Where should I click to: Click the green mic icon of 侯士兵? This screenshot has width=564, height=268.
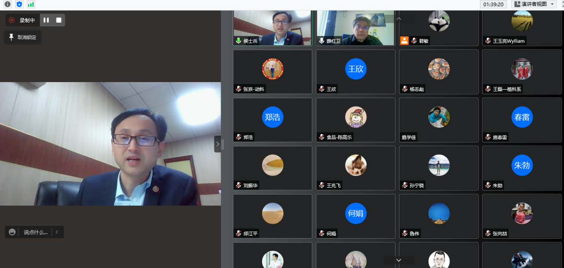click(x=239, y=41)
